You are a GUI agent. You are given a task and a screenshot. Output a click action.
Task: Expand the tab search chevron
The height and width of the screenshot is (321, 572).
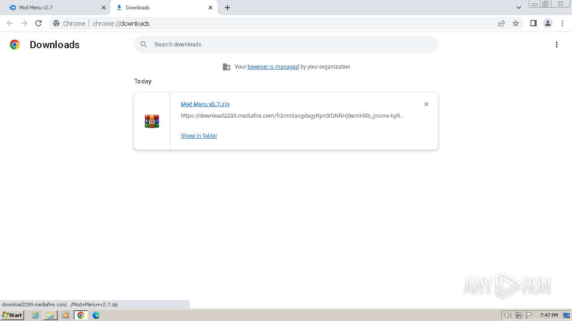click(x=519, y=8)
